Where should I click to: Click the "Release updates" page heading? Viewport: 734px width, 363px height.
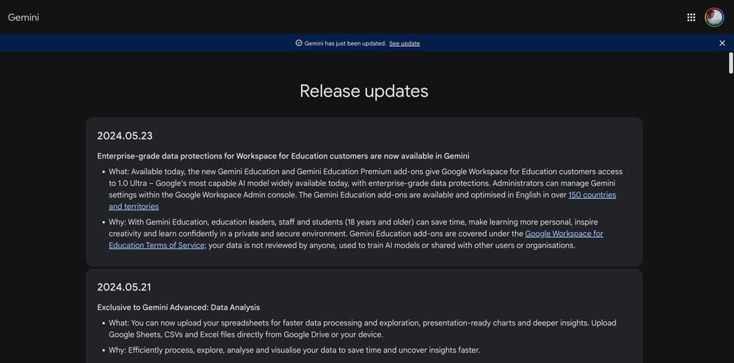(x=363, y=91)
